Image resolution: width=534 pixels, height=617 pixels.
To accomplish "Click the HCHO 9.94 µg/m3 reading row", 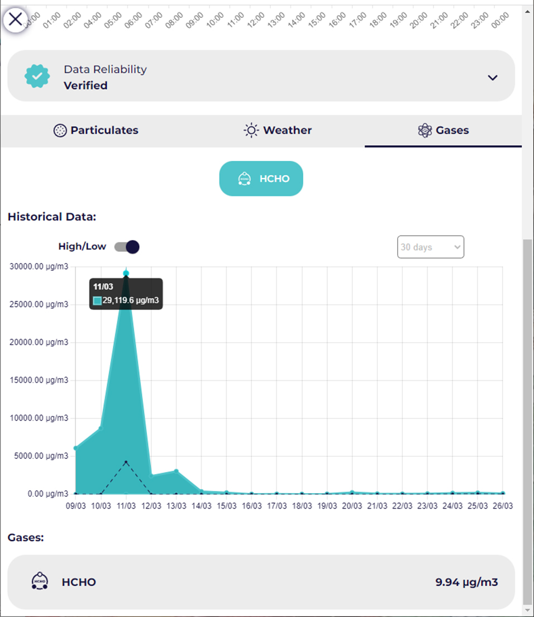I will click(x=261, y=582).
